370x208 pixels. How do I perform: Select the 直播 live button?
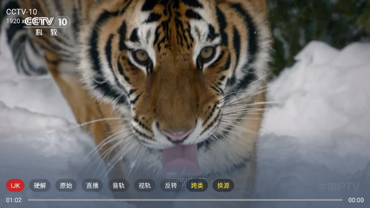point(92,185)
